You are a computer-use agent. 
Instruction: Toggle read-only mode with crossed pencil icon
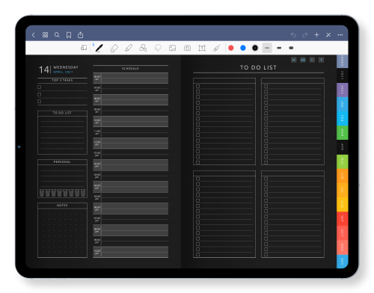tap(328, 35)
